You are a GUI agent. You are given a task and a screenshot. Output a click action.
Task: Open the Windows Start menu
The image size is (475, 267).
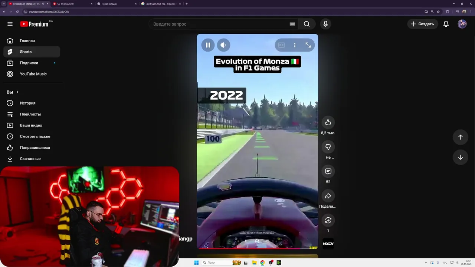coord(196,263)
